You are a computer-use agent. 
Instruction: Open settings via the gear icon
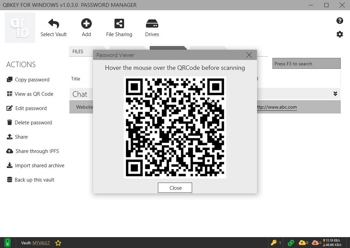coord(339,34)
